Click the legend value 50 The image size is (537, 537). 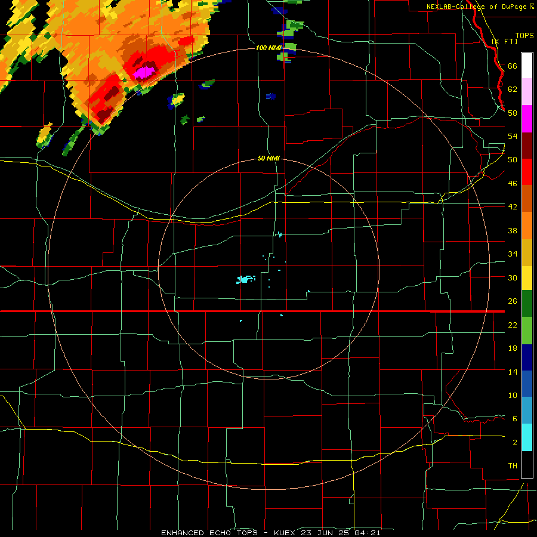coord(513,159)
